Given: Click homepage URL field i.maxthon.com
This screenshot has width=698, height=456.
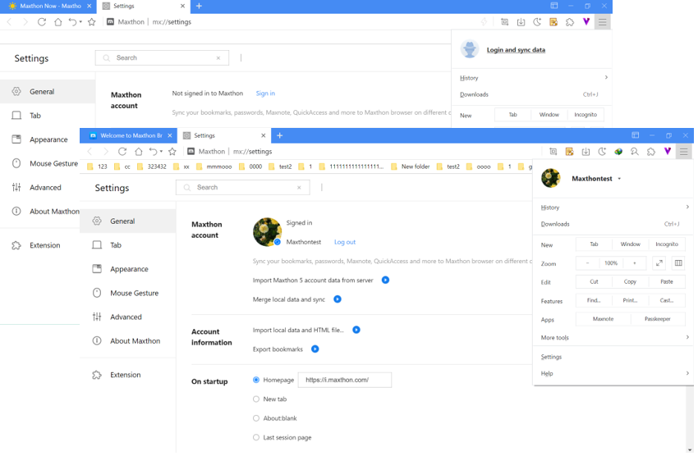Looking at the screenshot, I should [345, 380].
